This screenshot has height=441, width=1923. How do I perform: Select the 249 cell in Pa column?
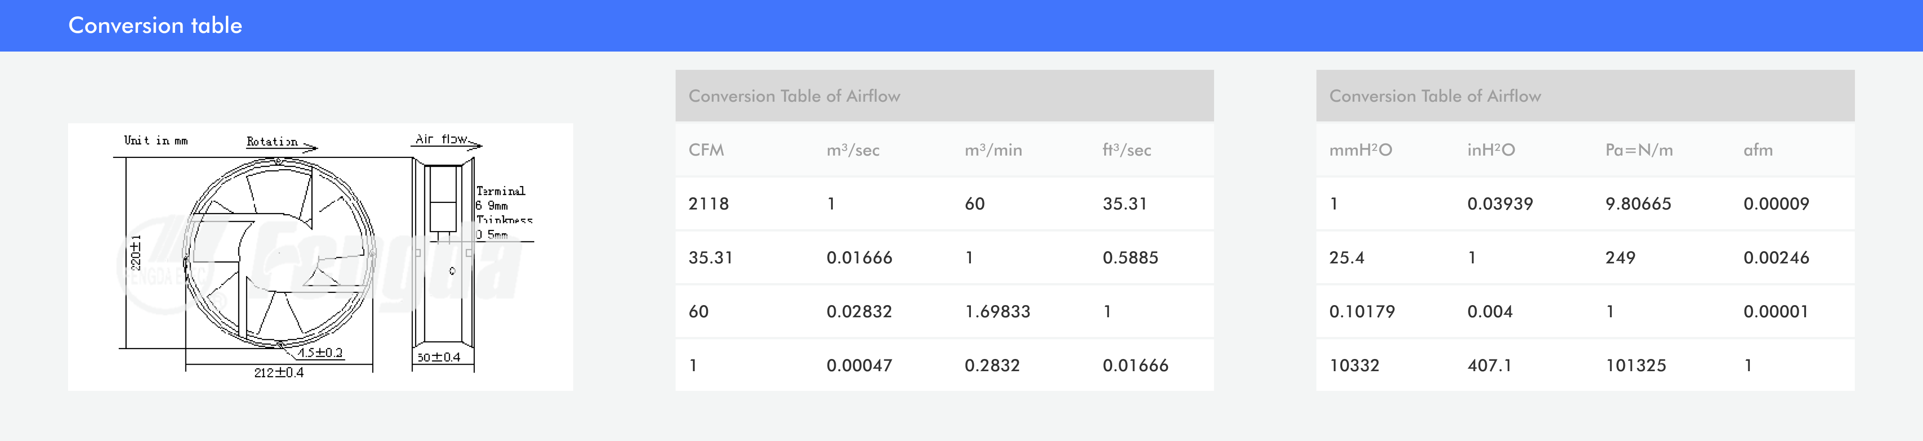[x=1620, y=258]
